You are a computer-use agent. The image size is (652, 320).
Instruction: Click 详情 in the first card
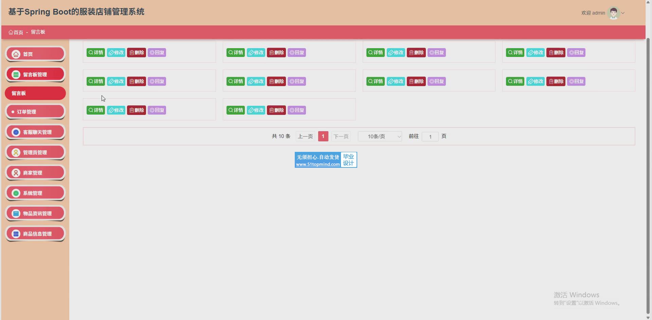tap(96, 53)
